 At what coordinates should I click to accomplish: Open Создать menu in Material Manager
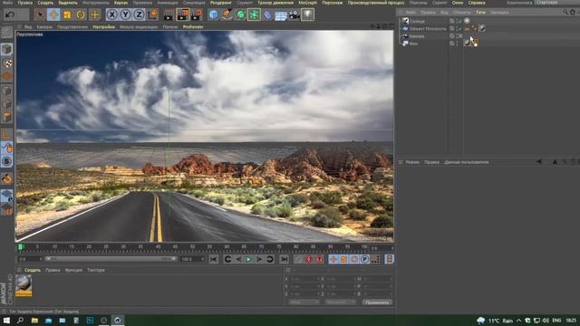[x=33, y=270]
